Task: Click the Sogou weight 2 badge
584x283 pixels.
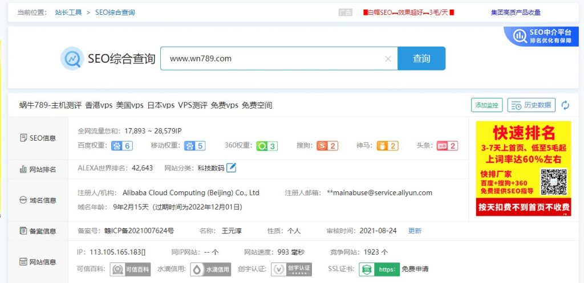Action: point(327,146)
